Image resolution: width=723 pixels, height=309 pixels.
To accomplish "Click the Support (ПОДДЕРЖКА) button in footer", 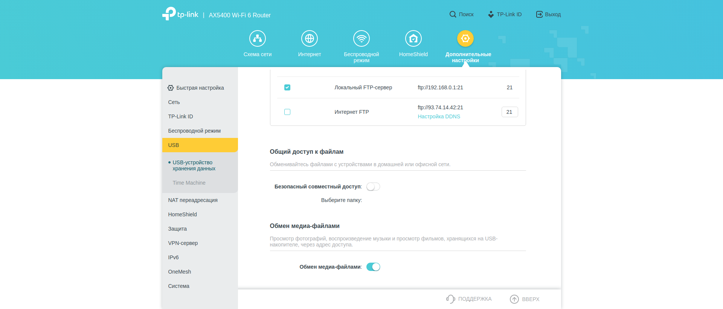I will 469,299.
